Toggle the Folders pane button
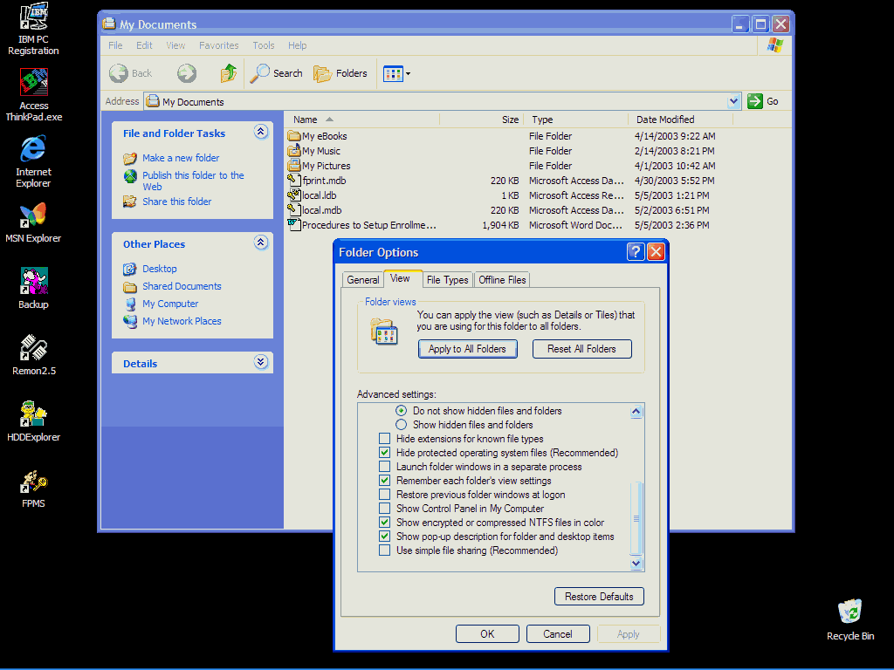The image size is (894, 670). pos(340,73)
